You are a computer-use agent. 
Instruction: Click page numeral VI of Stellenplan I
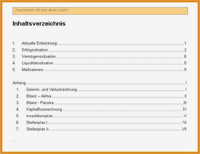pyautogui.click(x=184, y=122)
